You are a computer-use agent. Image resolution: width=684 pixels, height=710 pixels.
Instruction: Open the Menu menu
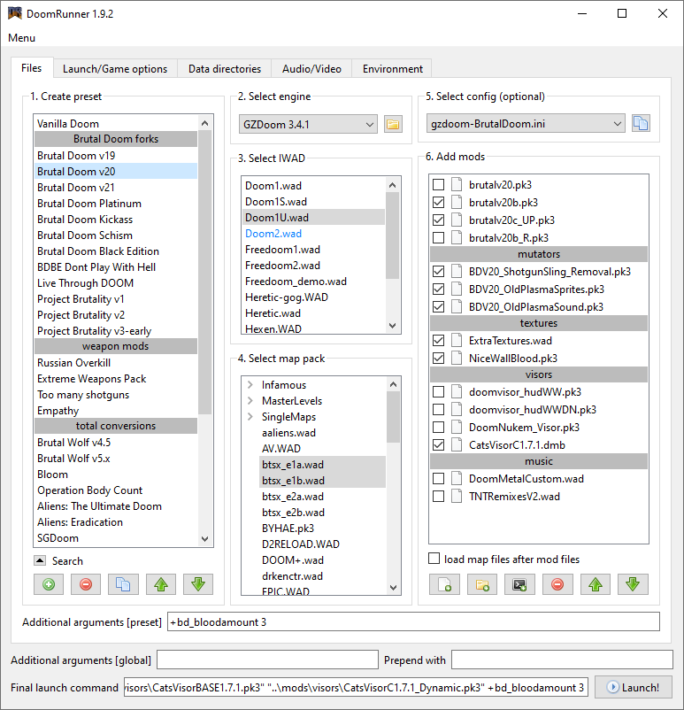[22, 38]
